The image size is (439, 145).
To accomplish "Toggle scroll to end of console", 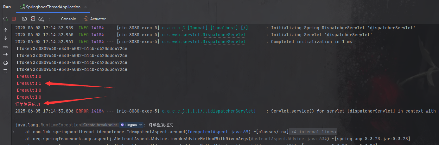I will click(5, 55).
